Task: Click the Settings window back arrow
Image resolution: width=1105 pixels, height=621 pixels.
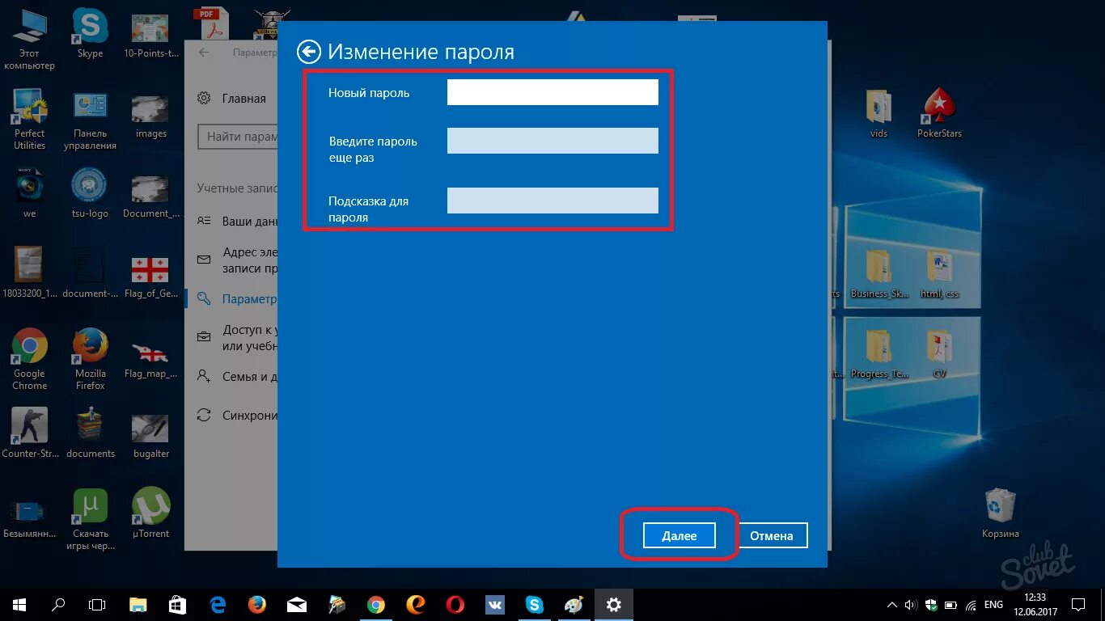Action: click(204, 53)
